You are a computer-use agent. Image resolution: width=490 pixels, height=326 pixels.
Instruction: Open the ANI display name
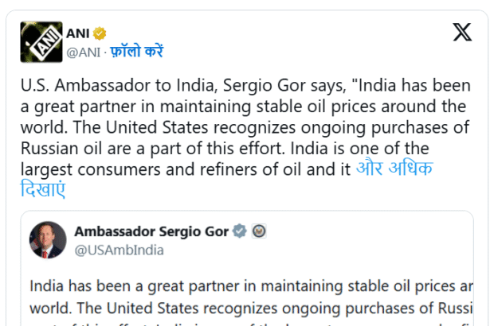(76, 33)
